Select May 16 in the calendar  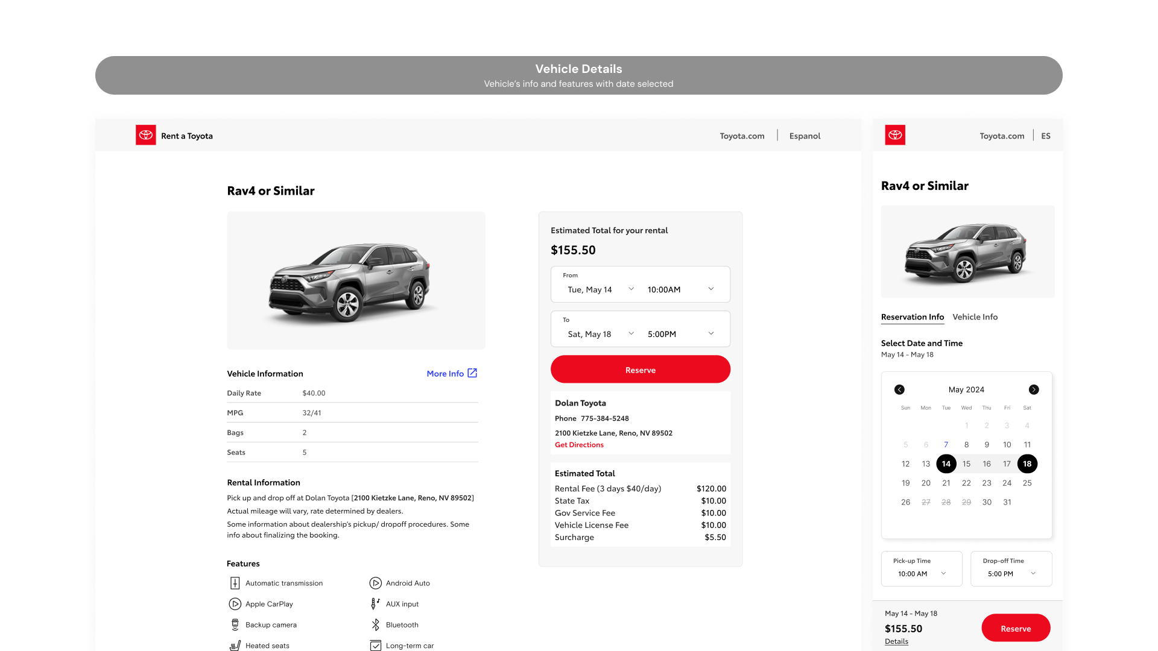(x=987, y=464)
